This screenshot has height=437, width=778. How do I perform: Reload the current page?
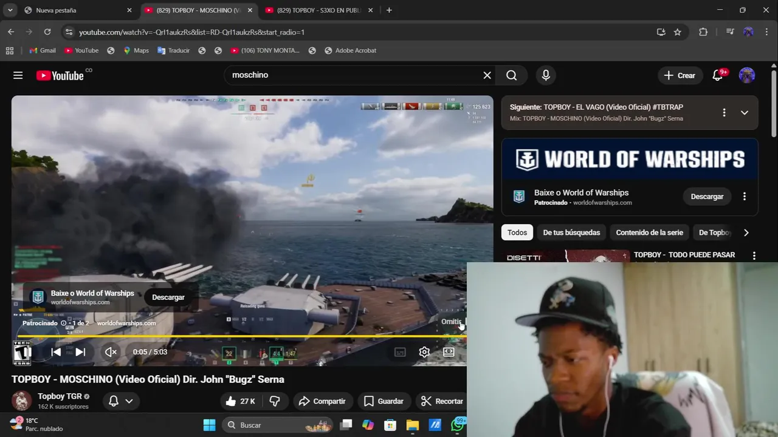[47, 32]
